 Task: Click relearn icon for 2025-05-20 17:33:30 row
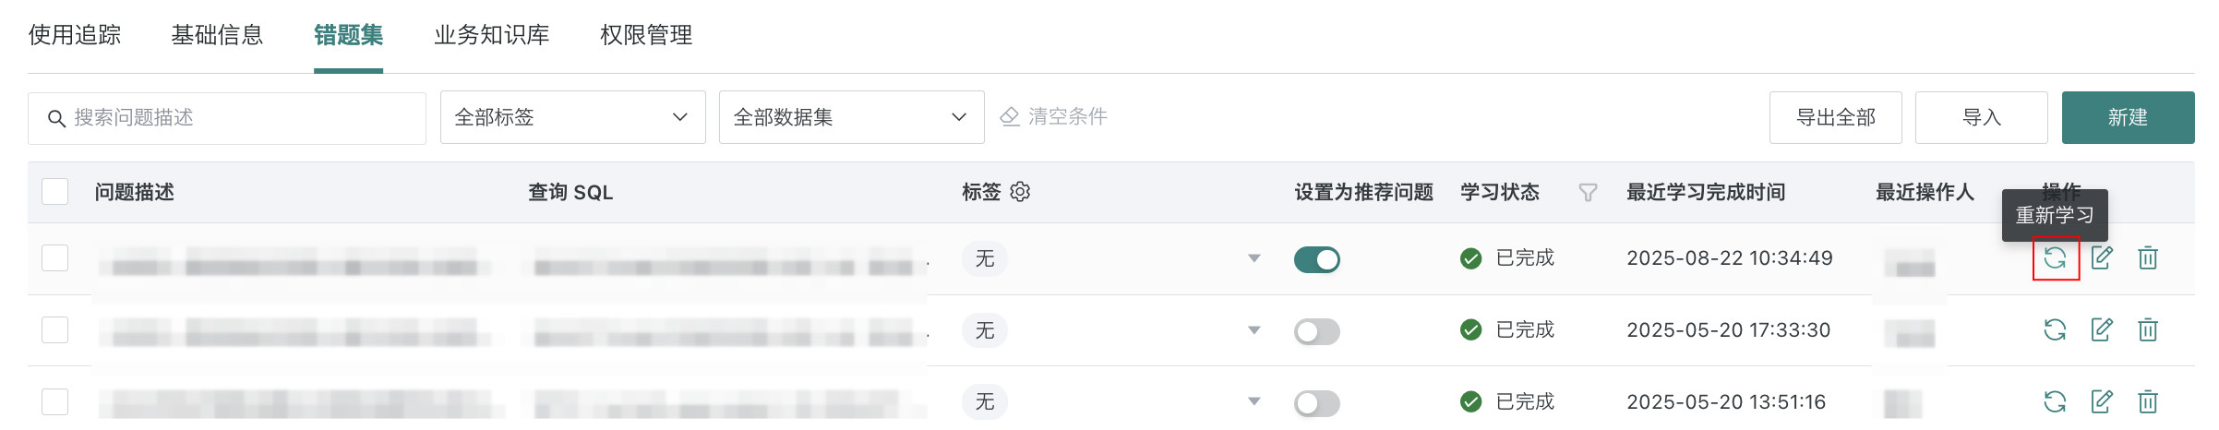2055,330
